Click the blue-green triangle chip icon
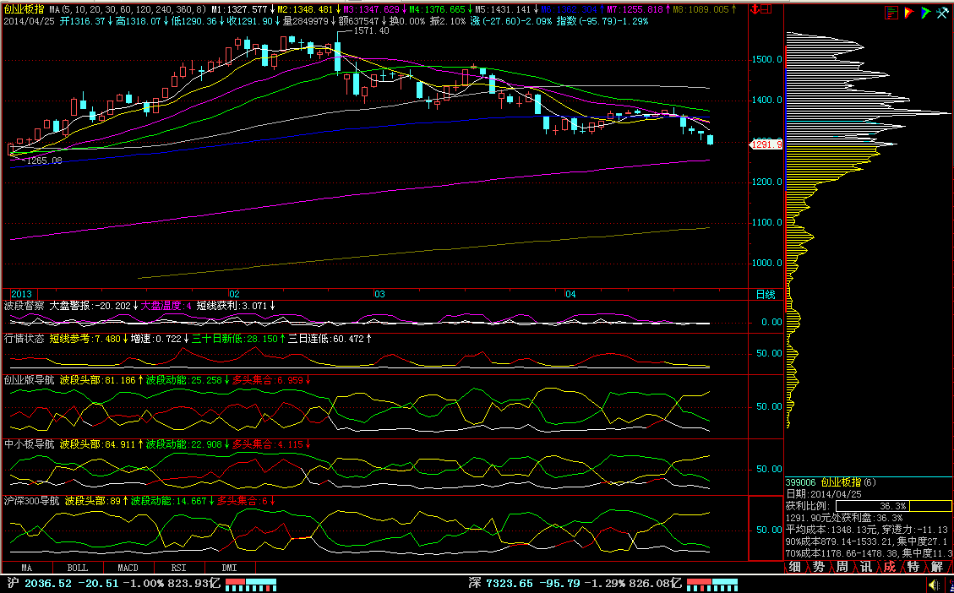 point(924,13)
